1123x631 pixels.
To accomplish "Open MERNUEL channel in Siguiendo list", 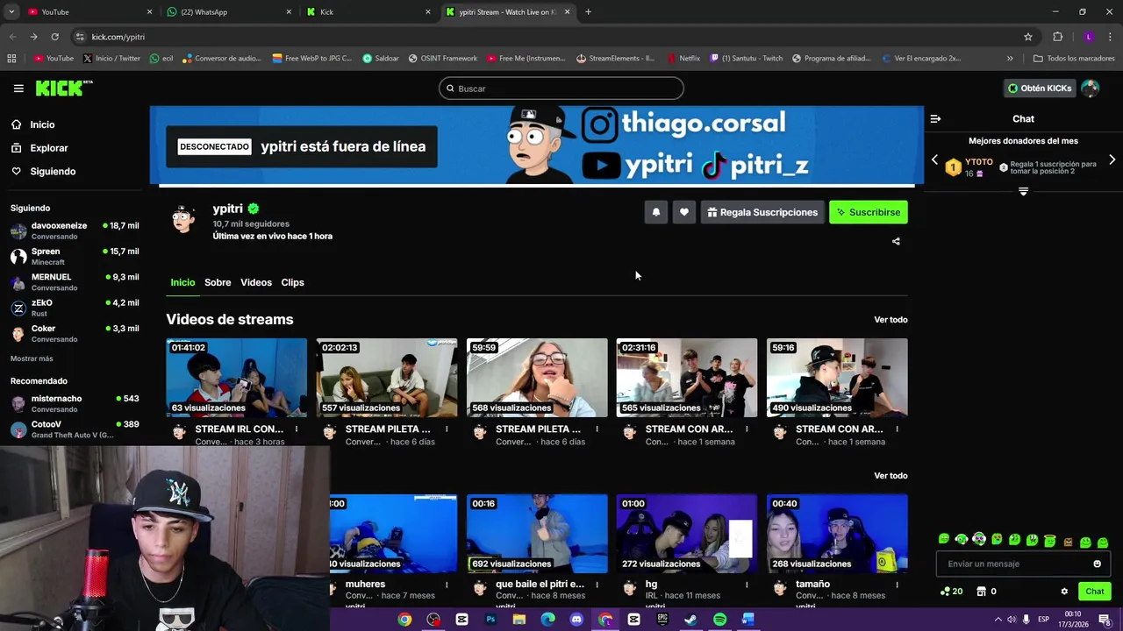I will pos(75,282).
